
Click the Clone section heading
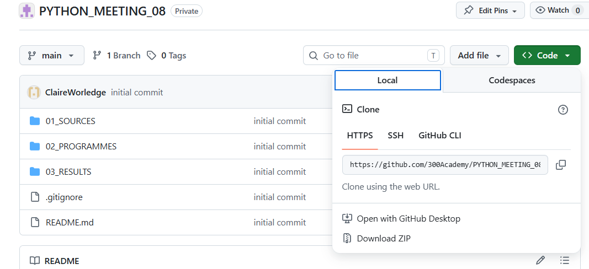click(368, 109)
